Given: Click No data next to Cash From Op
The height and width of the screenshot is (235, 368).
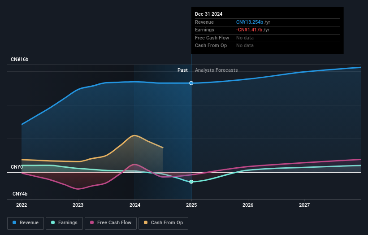Looking at the screenshot, I should point(245,46).
